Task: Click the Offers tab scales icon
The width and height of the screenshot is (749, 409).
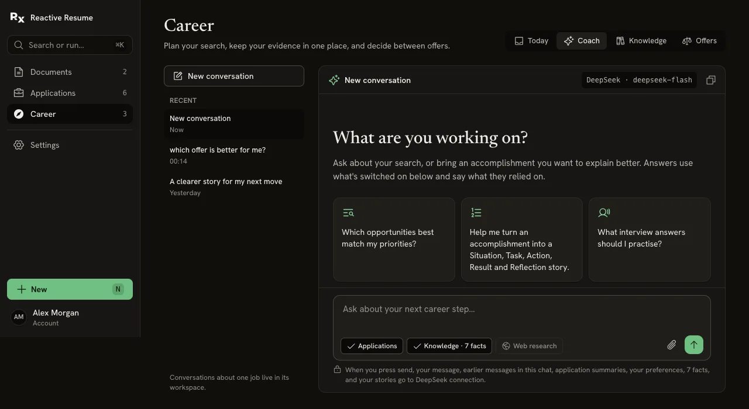Action: (687, 41)
